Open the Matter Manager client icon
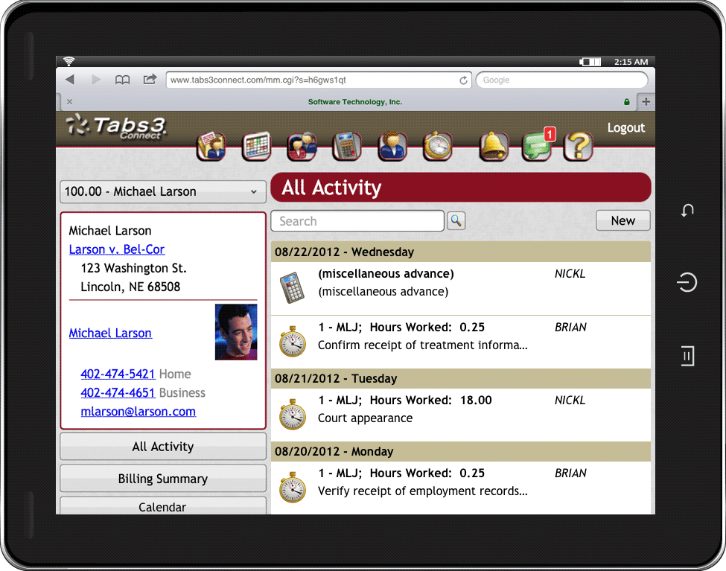The height and width of the screenshot is (571, 726). [211, 147]
